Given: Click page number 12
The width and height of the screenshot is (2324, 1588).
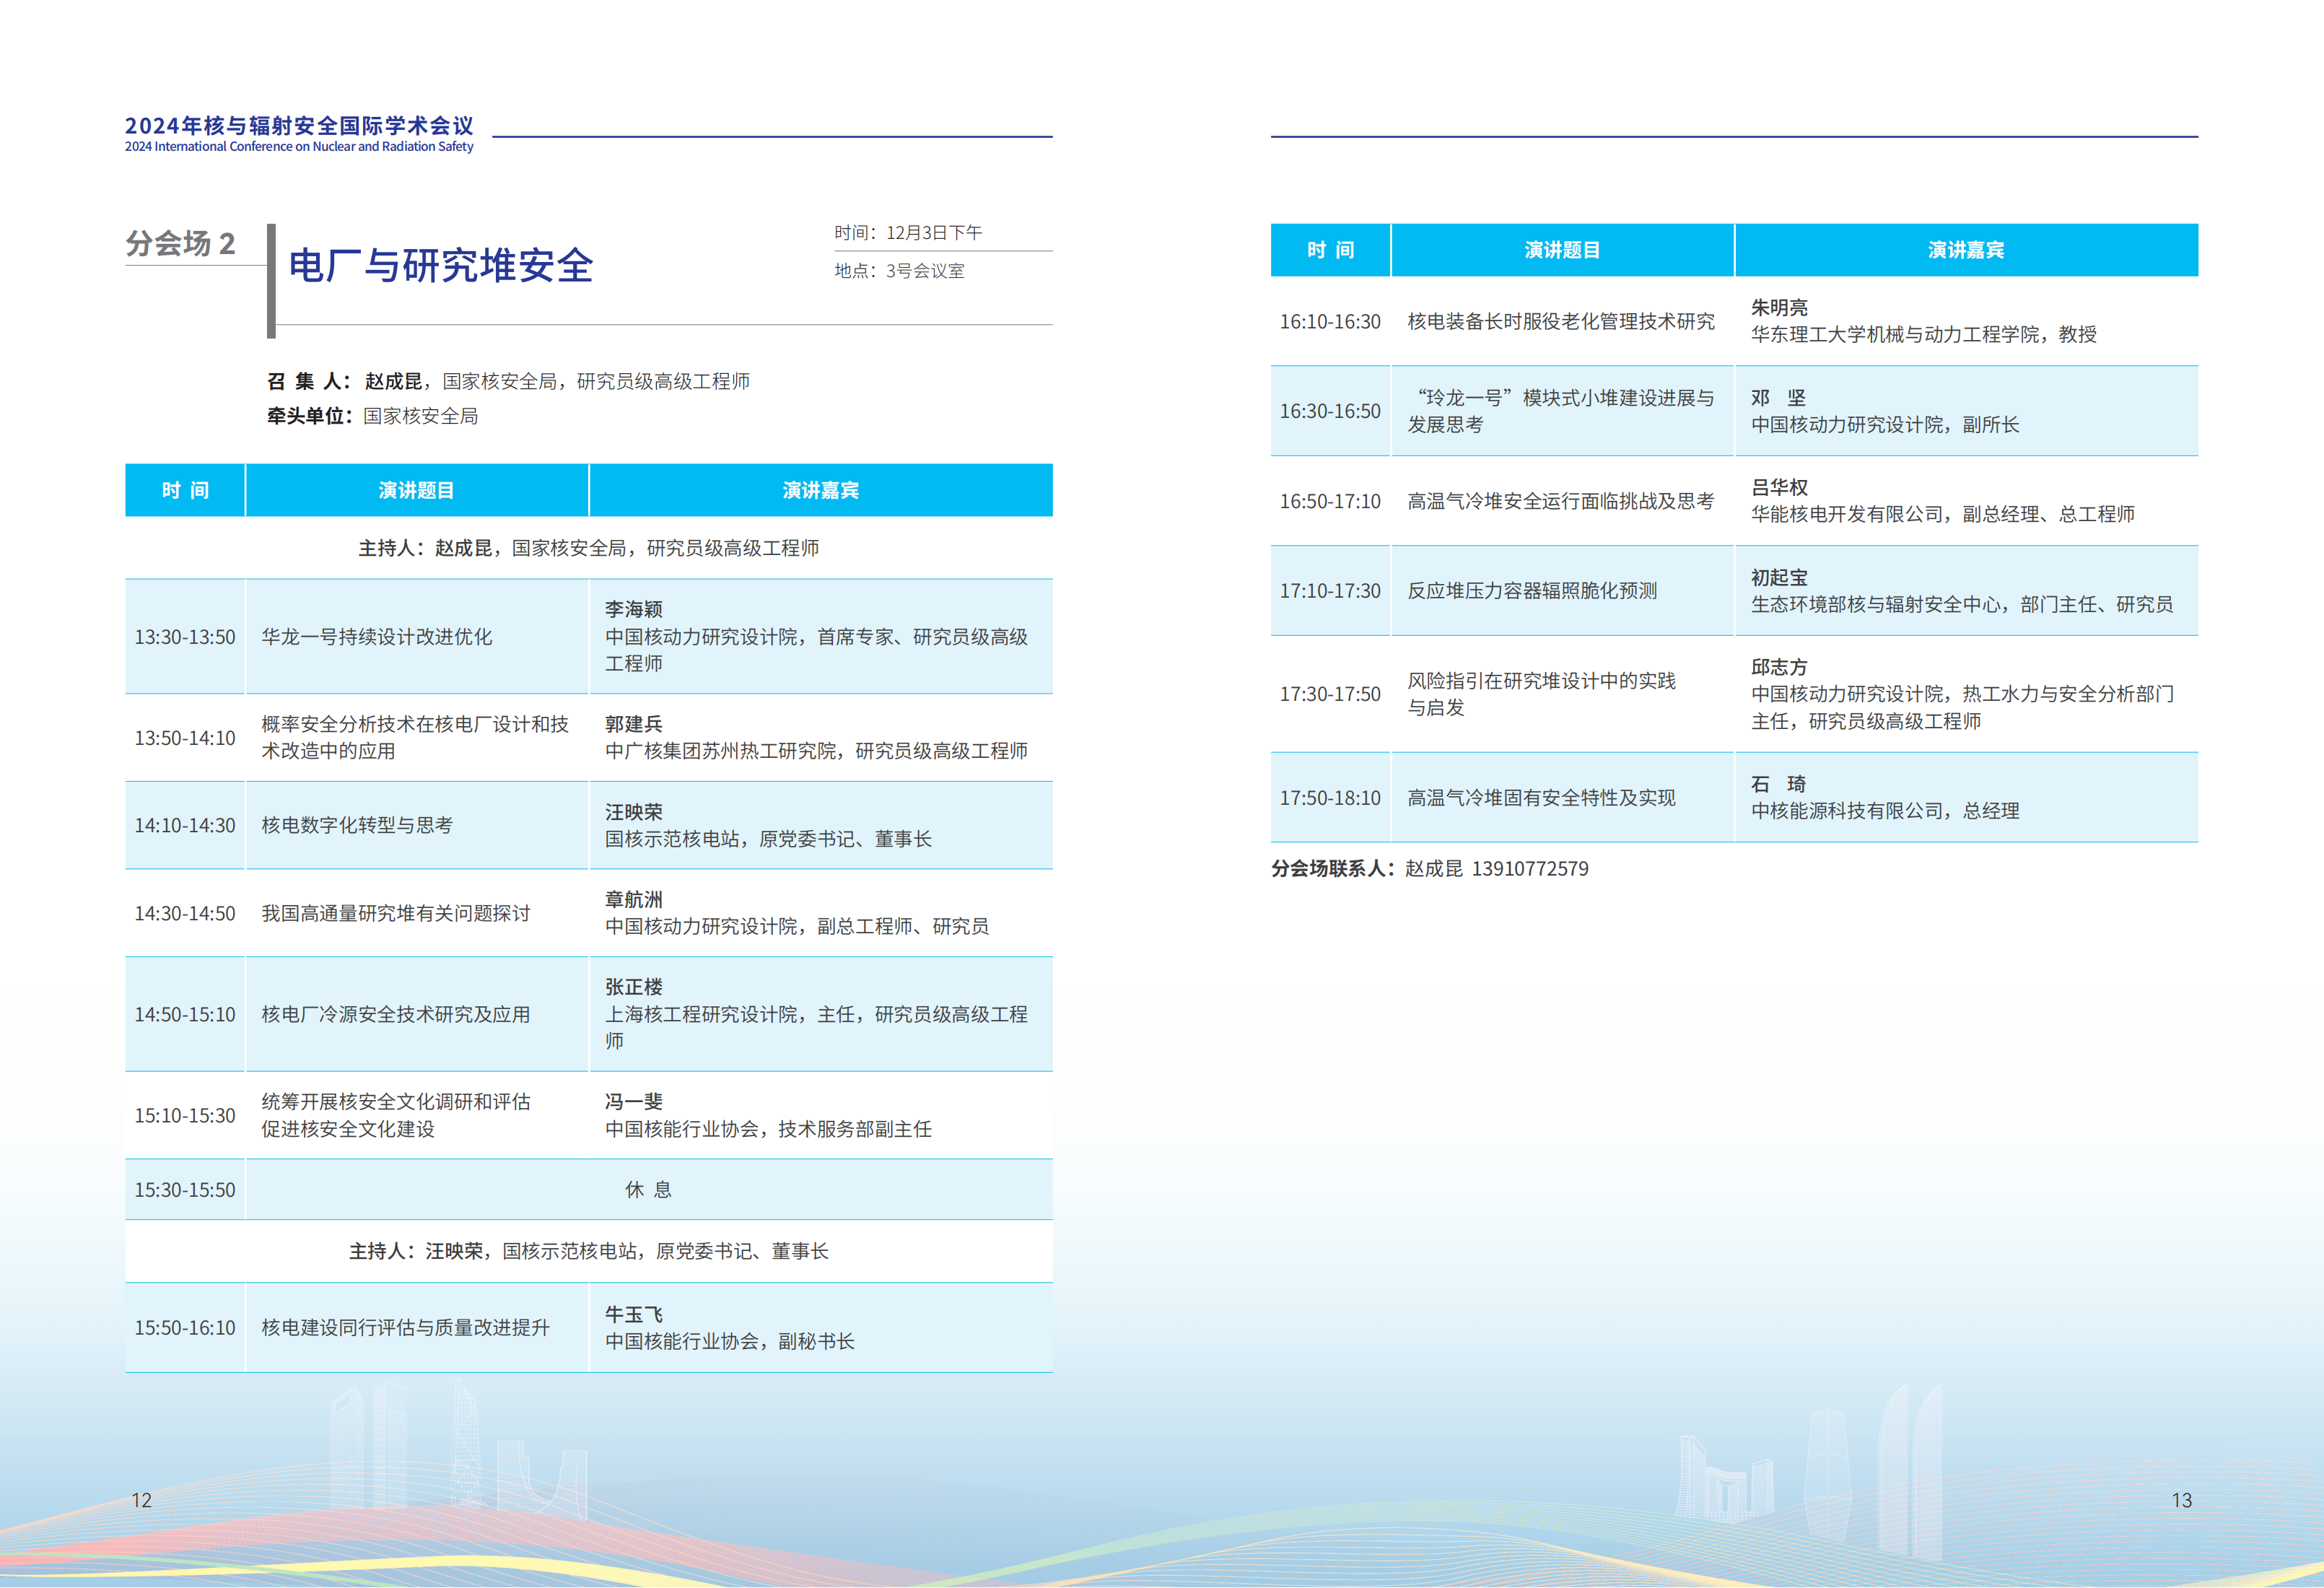Looking at the screenshot, I should click(142, 1500).
